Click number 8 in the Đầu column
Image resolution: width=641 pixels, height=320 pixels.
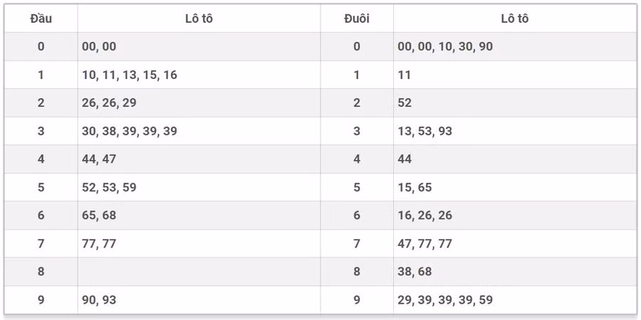[41, 272]
